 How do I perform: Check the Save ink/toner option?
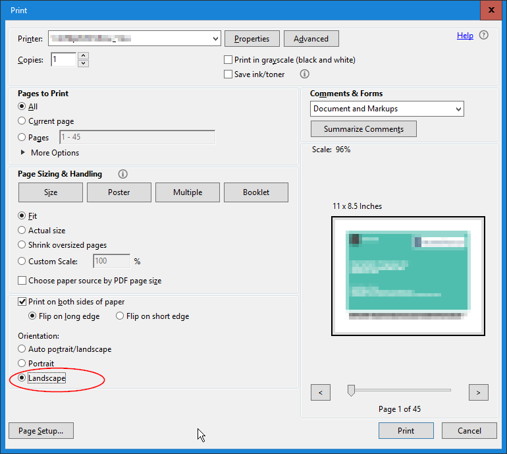click(x=228, y=74)
